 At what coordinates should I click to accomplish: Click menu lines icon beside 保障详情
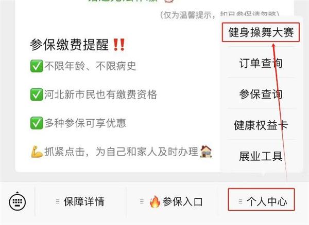point(58,201)
